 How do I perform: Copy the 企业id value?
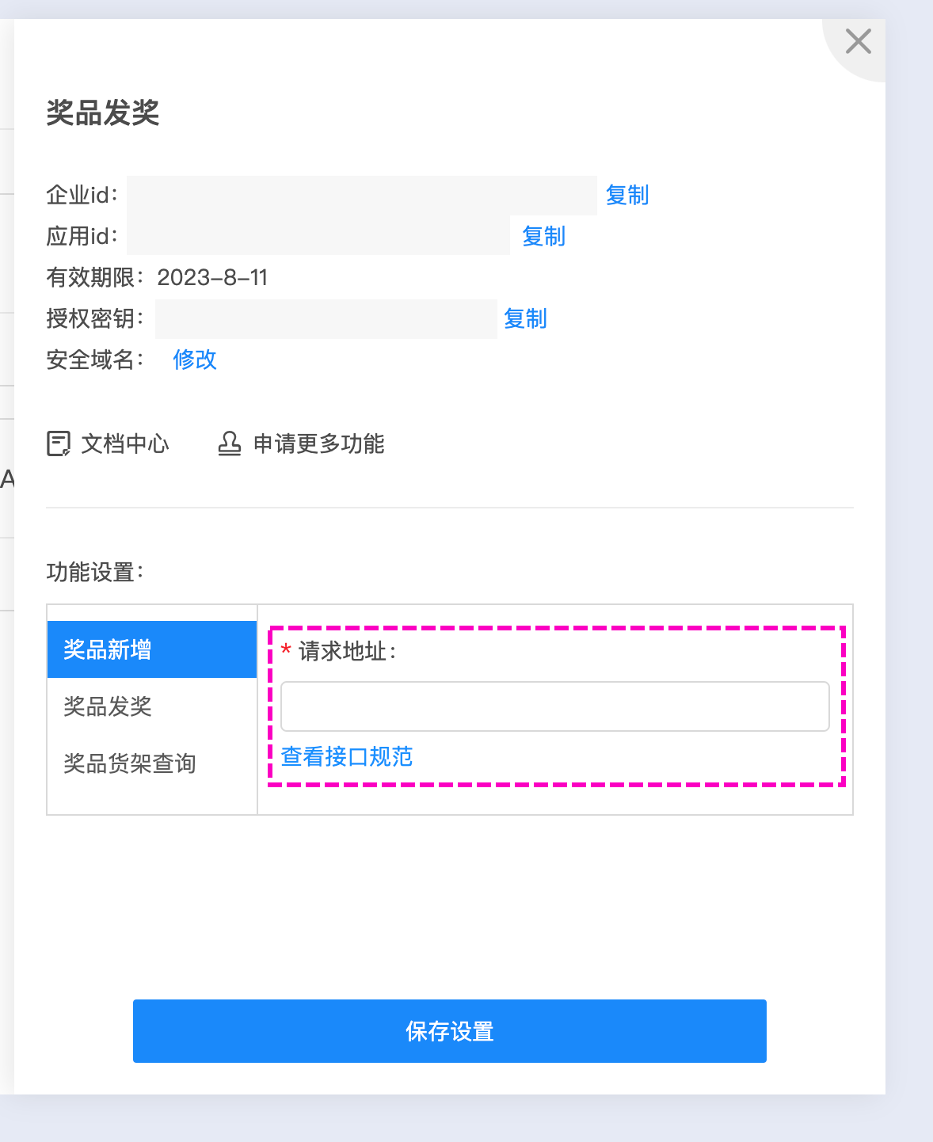[x=627, y=195]
